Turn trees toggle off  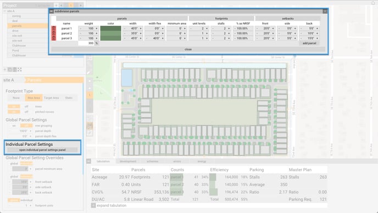tap(26, 107)
